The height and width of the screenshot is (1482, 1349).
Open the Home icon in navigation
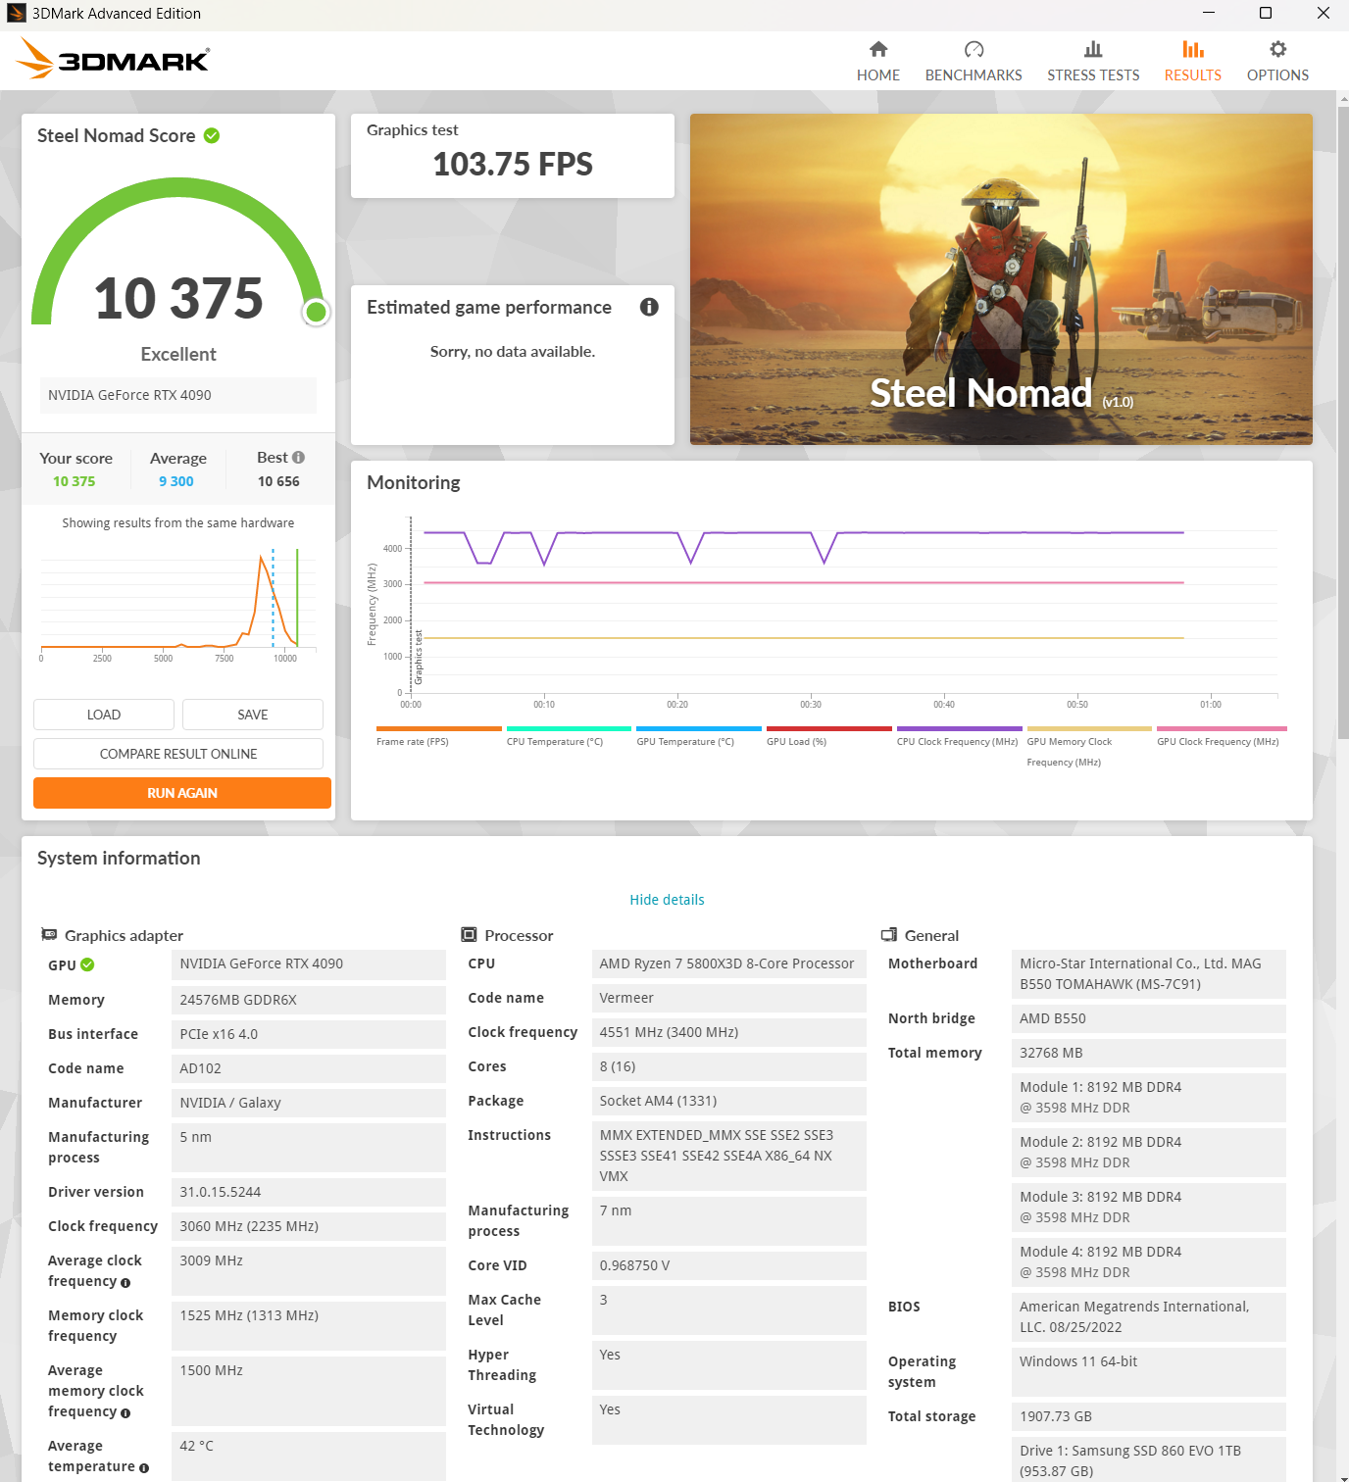878,49
